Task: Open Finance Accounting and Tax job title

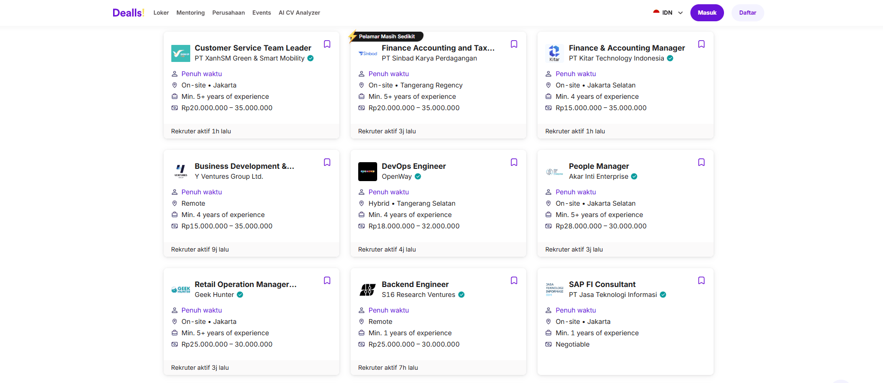Action: tap(438, 48)
